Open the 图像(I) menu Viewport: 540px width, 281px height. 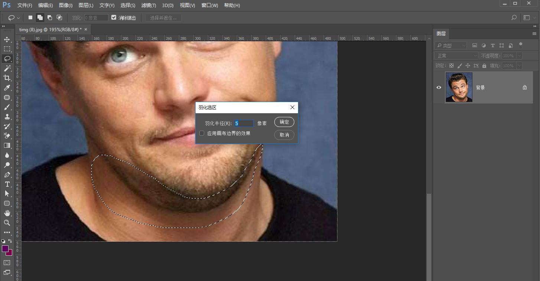click(x=66, y=5)
